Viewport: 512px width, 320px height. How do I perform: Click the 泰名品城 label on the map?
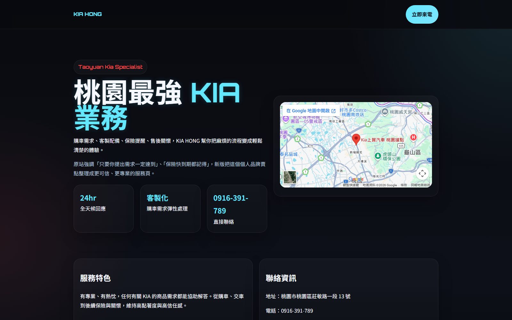click(289, 154)
